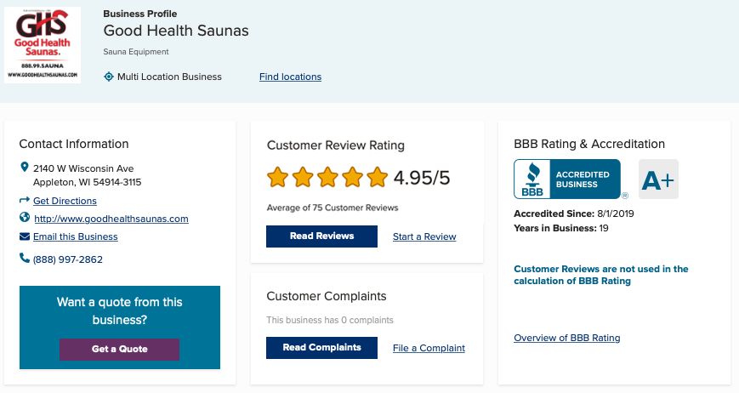Click the 'Want a quote from this business?' text
Screen dimensions: 739x393
point(120,311)
